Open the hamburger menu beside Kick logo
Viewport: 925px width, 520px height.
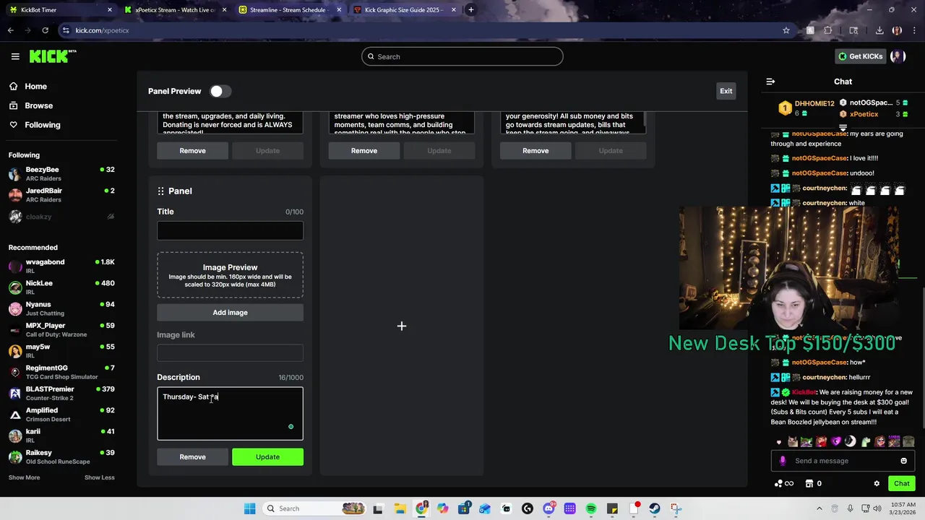click(15, 56)
